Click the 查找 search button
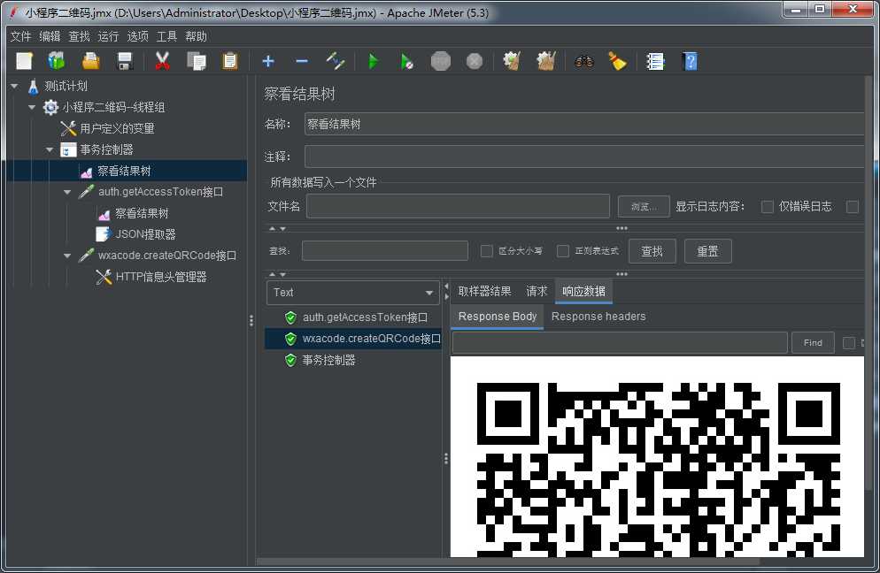The image size is (880, 573). pyautogui.click(x=652, y=251)
